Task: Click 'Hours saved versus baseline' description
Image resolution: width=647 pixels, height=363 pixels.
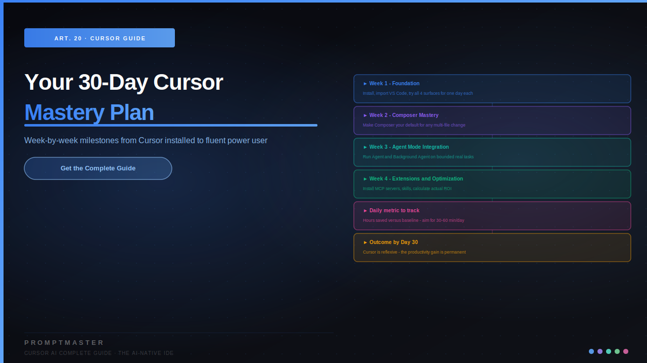Action: pos(414,220)
